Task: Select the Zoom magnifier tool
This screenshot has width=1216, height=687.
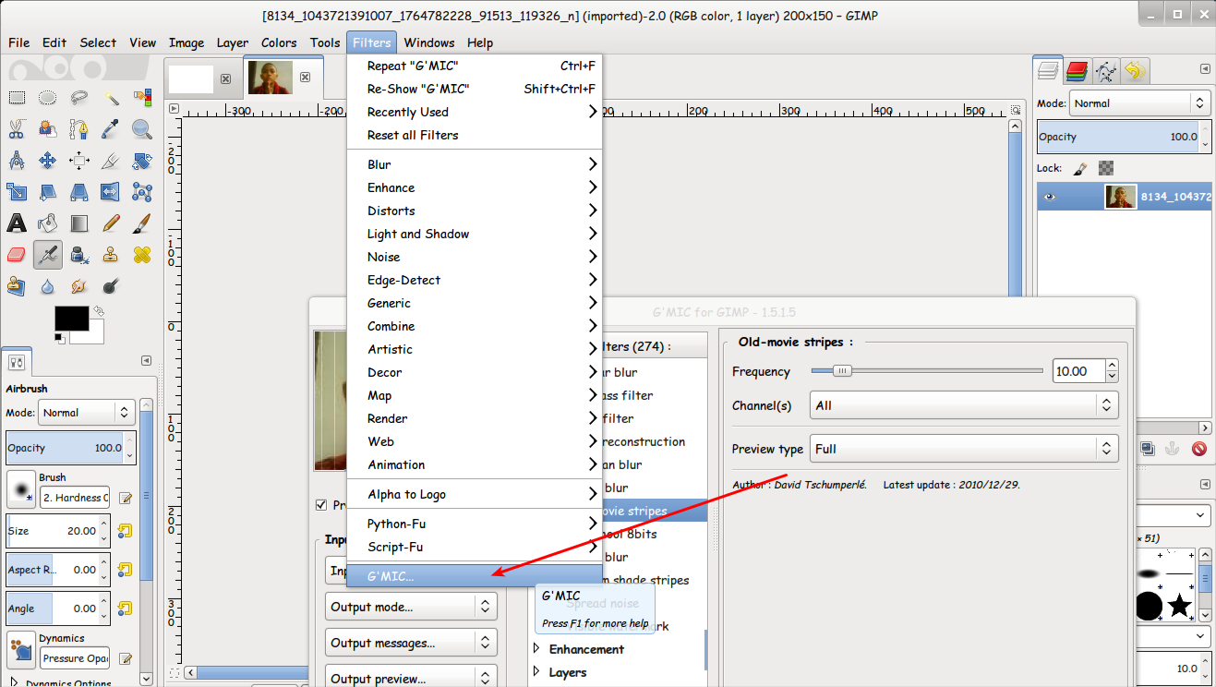Action: (x=142, y=128)
